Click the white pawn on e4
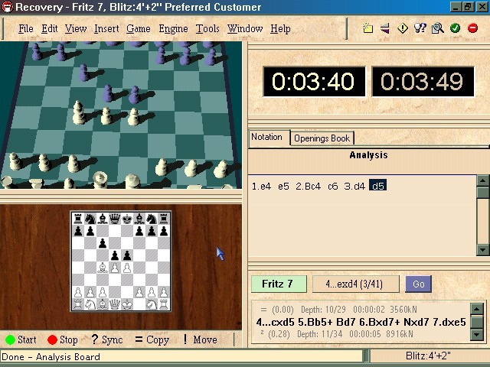 (127, 268)
